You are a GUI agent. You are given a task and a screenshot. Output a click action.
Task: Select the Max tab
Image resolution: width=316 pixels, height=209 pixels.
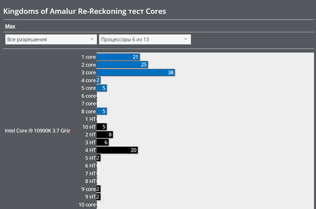(x=10, y=26)
